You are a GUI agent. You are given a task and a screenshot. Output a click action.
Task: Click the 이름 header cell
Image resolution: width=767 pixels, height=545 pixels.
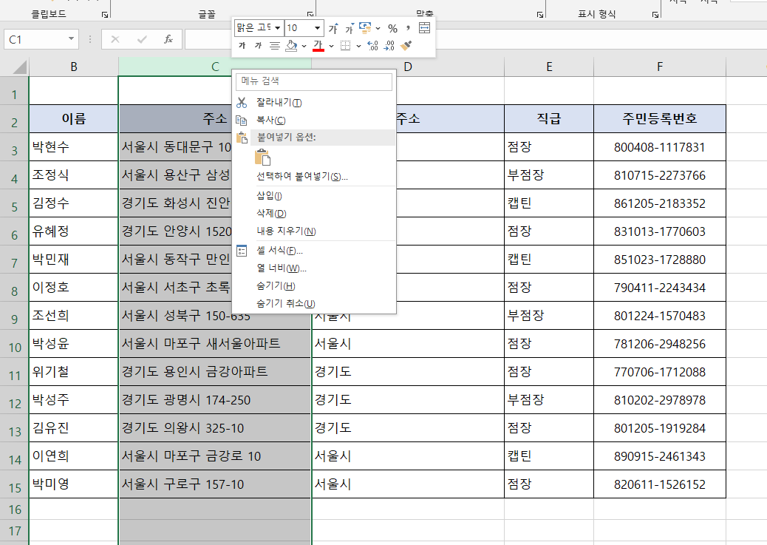point(74,118)
